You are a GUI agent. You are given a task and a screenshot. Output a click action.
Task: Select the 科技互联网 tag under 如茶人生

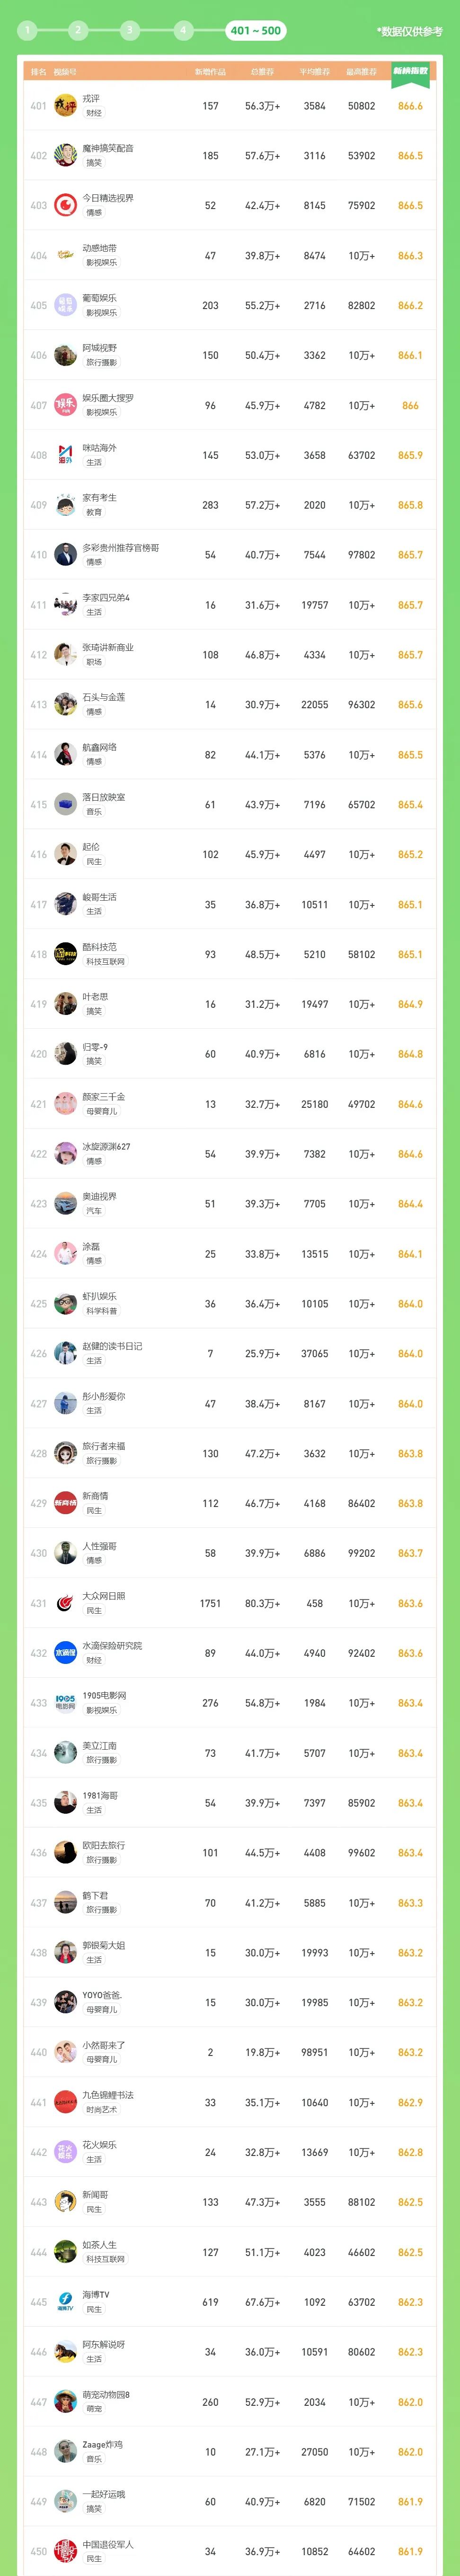coord(105,2259)
